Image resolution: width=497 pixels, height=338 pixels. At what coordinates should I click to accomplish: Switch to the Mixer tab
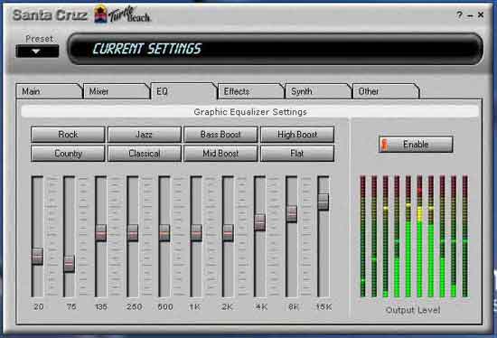116,91
